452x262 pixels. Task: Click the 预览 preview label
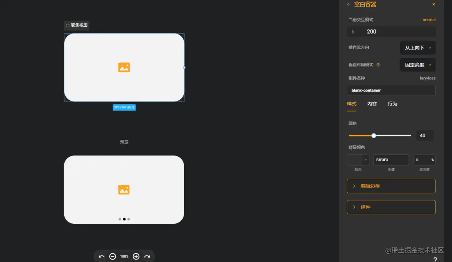coord(124,142)
